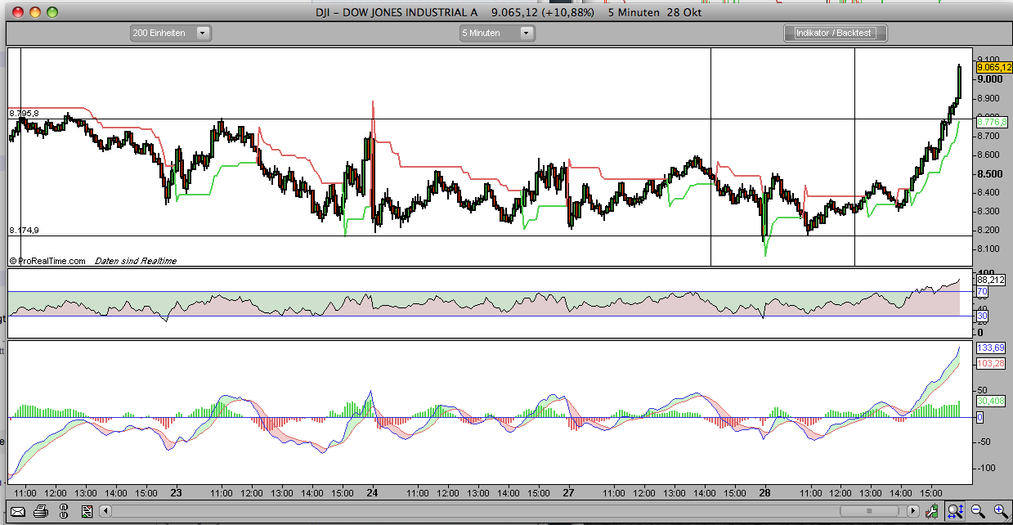
Task: Click the 8.174,9 horizontal line label
Action: (x=24, y=231)
